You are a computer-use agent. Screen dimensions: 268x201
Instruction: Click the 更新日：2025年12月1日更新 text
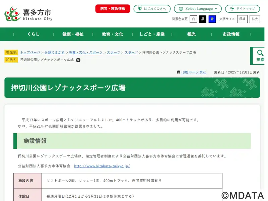pos(237,72)
